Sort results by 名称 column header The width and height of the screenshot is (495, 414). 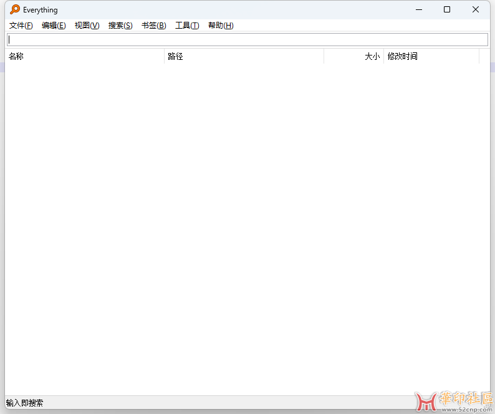(85, 56)
